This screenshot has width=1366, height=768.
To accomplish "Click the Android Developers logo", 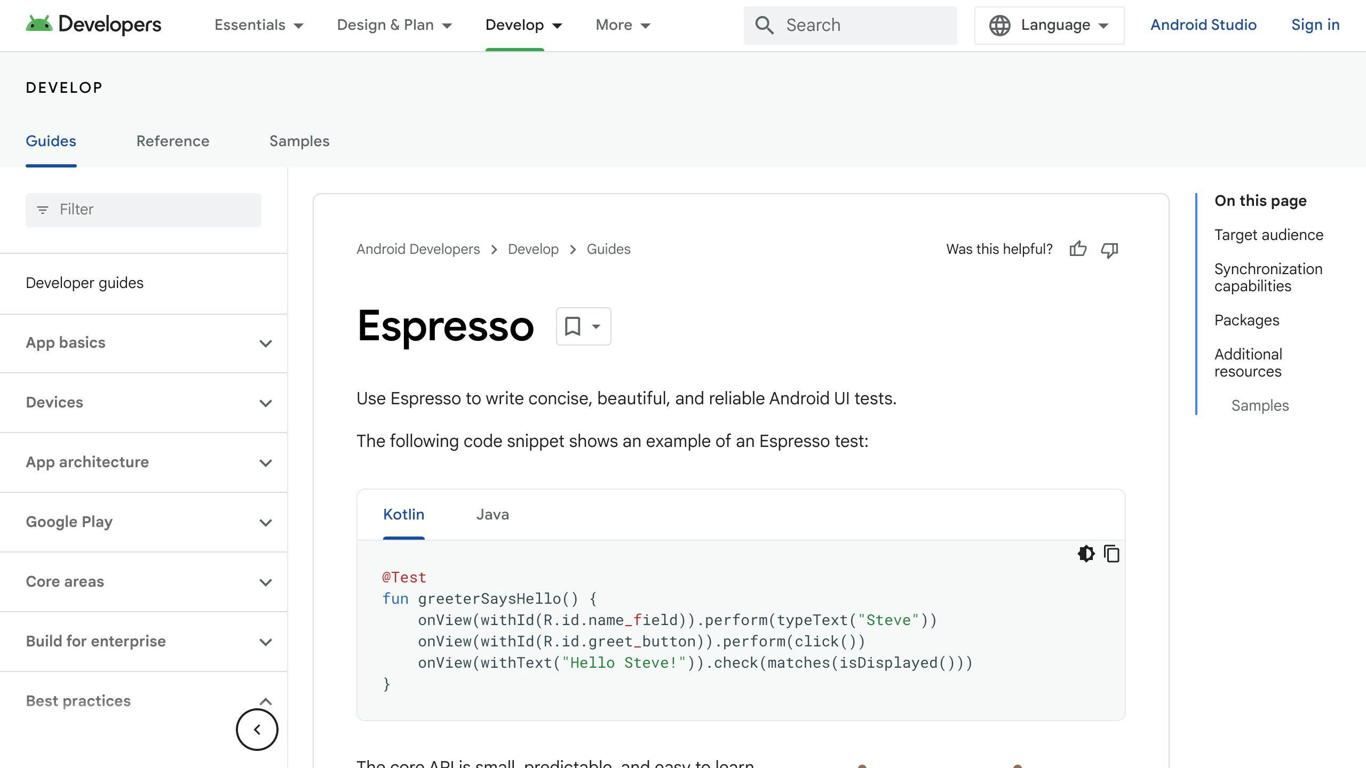I will 93,24.
